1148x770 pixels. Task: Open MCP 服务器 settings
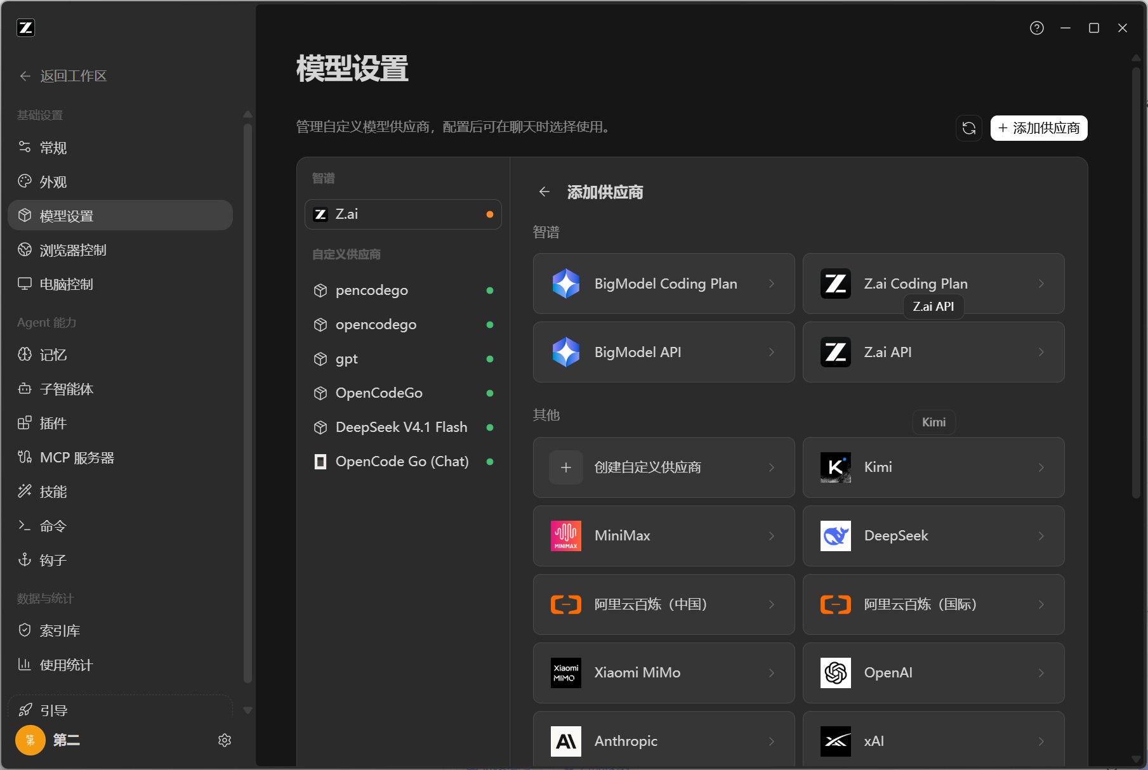pos(120,457)
